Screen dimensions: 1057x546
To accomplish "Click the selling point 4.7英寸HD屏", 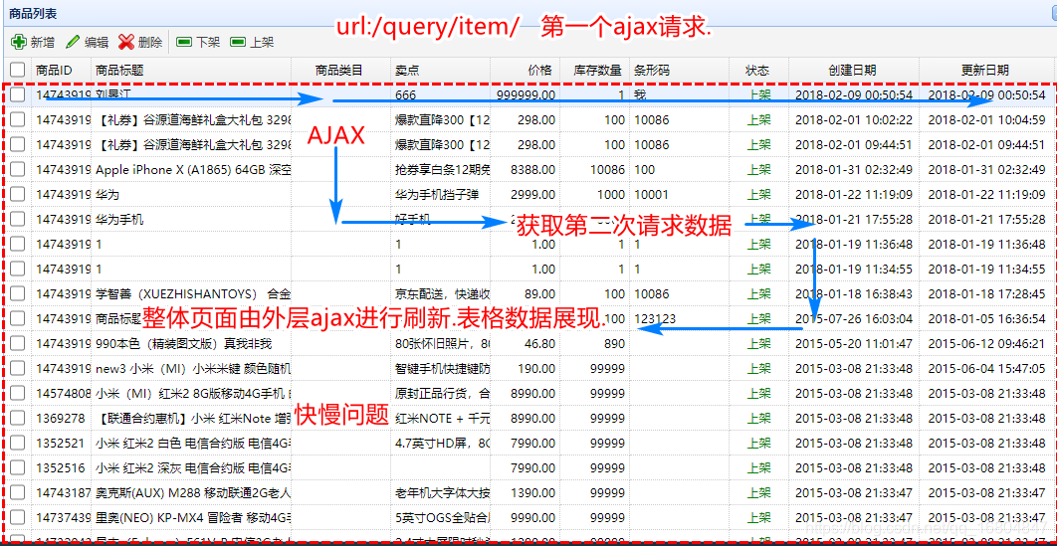I will pos(443,443).
